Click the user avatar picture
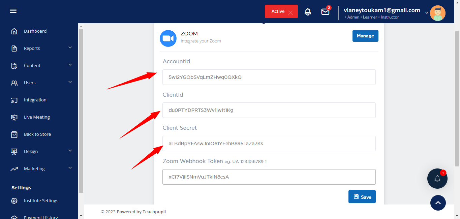This screenshot has width=460, height=219. 437,13
